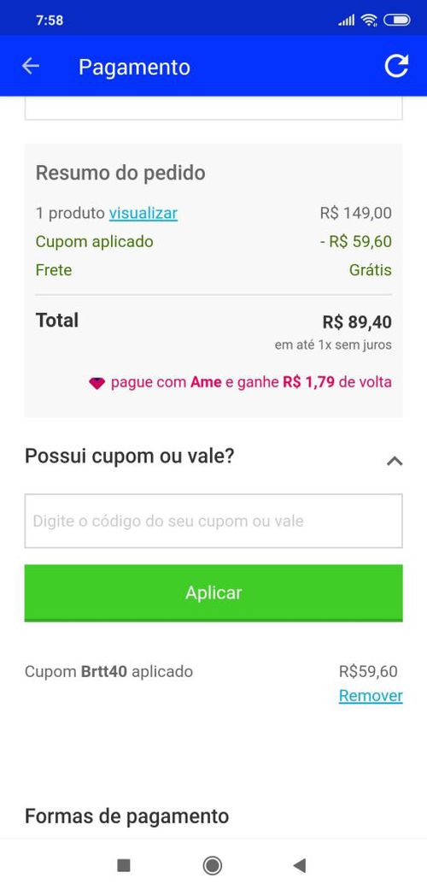Open the 'visualizar' product link

coord(143,213)
